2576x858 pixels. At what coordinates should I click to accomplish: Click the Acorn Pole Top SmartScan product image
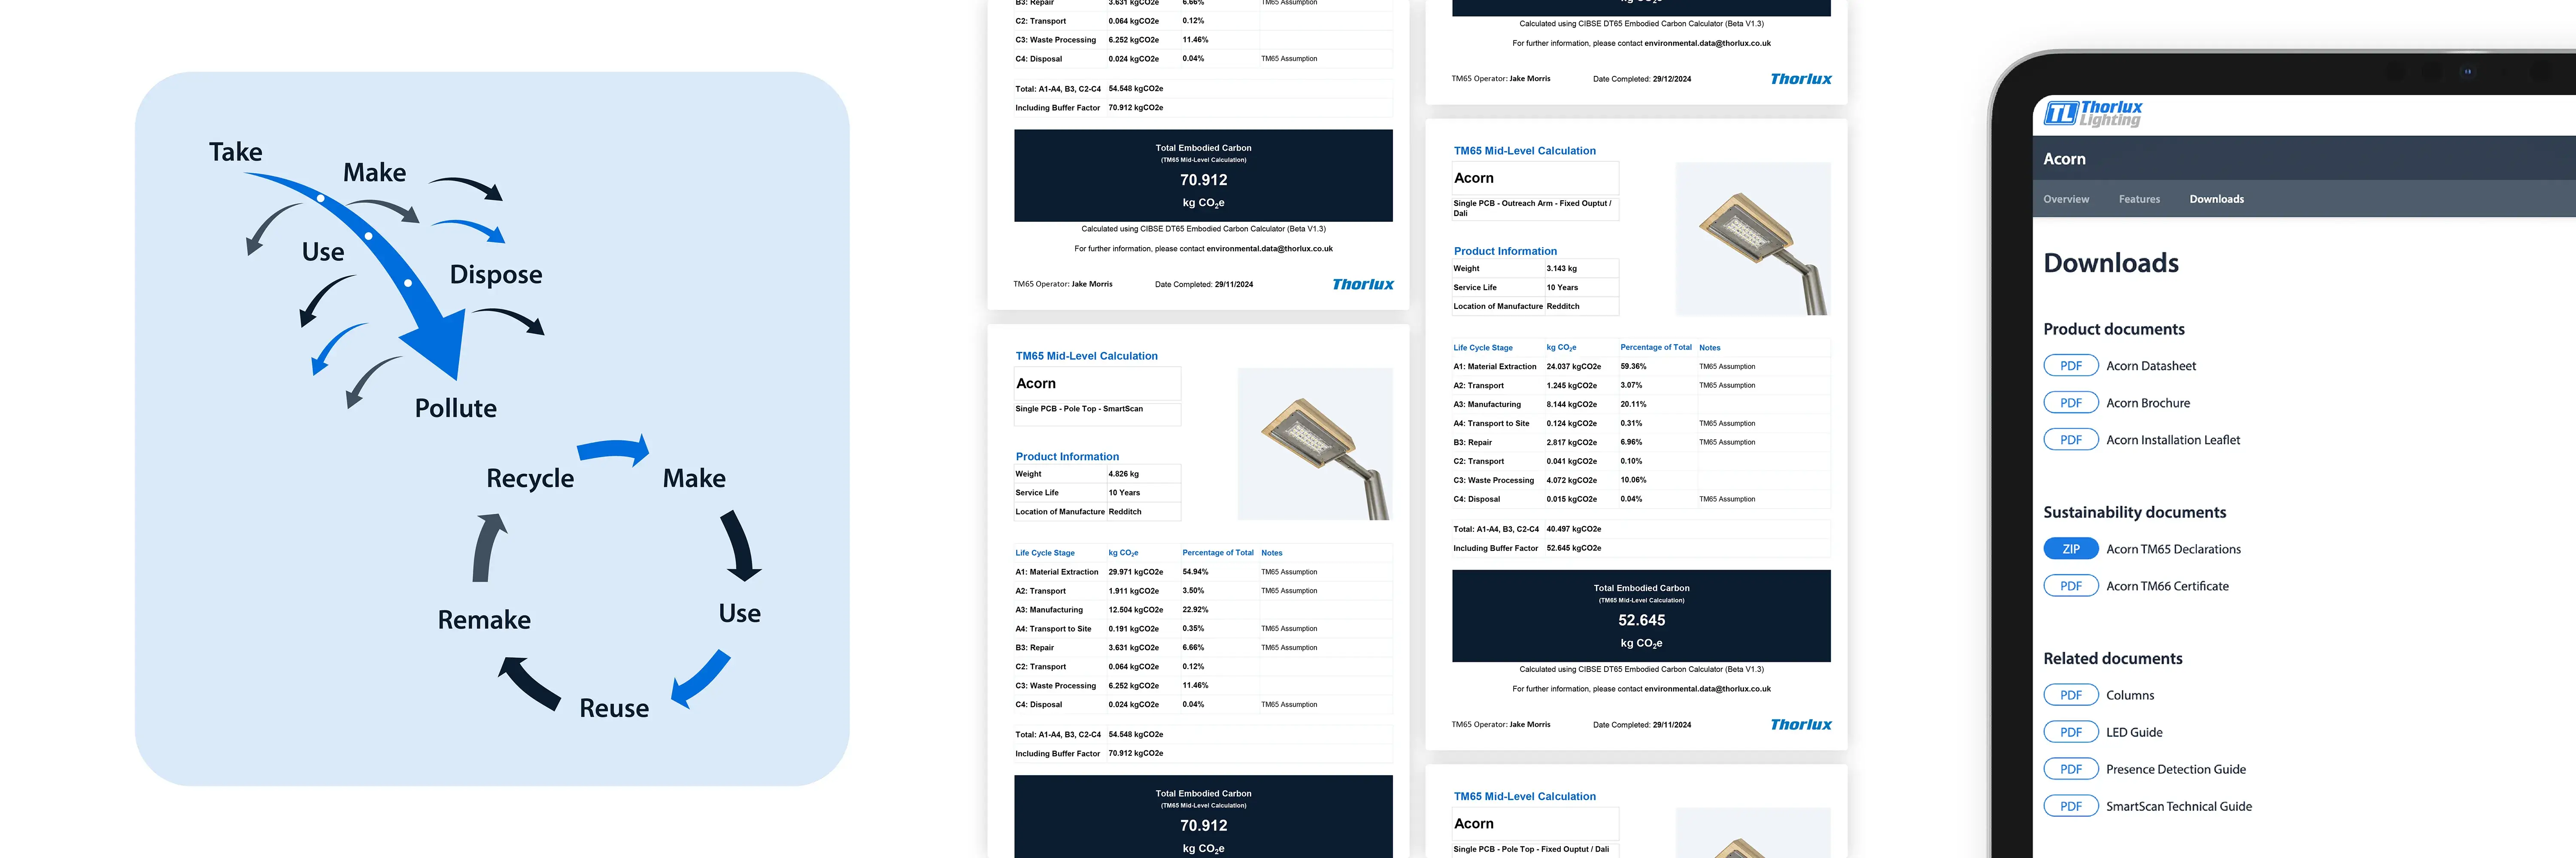tap(1314, 444)
